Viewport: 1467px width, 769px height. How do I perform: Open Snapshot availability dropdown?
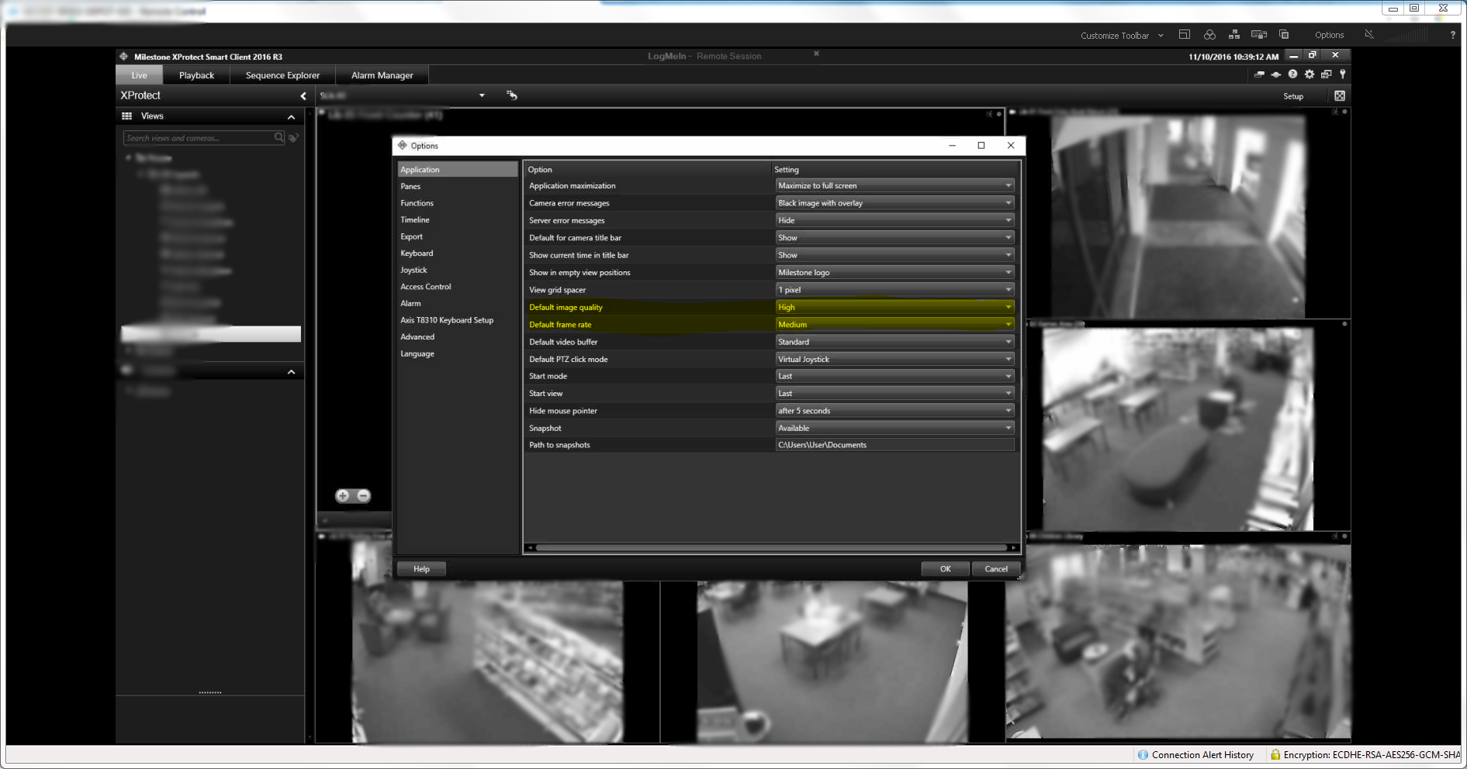894,429
